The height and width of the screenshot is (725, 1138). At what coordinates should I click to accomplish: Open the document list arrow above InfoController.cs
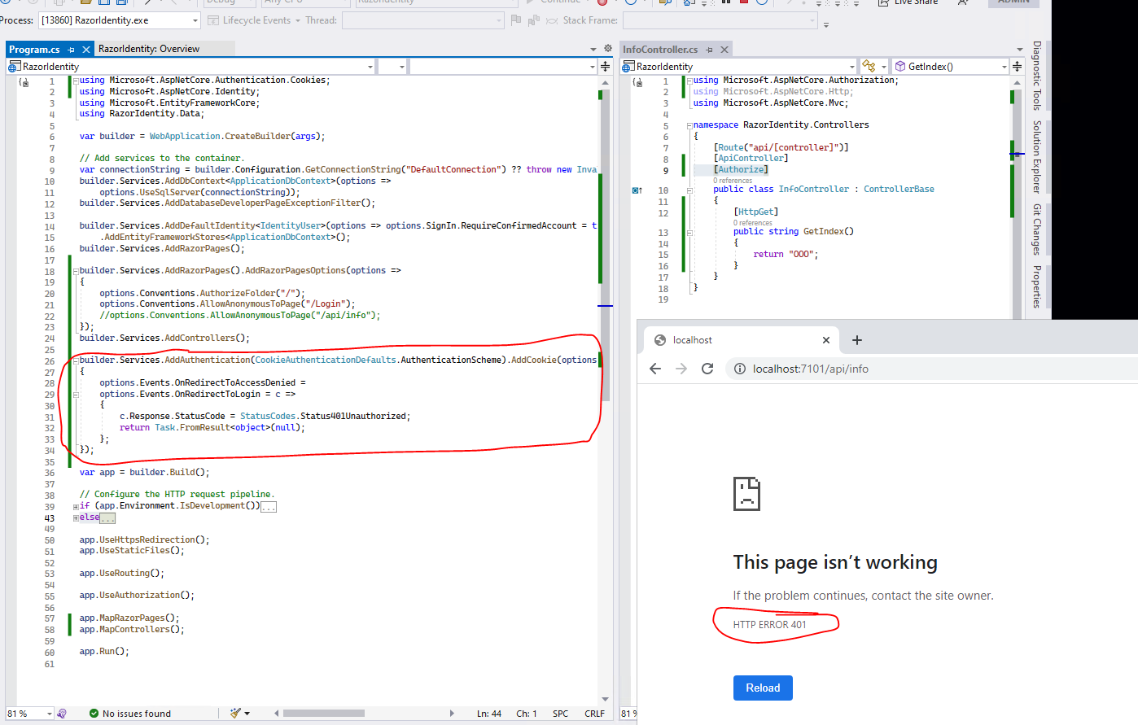click(x=1020, y=50)
